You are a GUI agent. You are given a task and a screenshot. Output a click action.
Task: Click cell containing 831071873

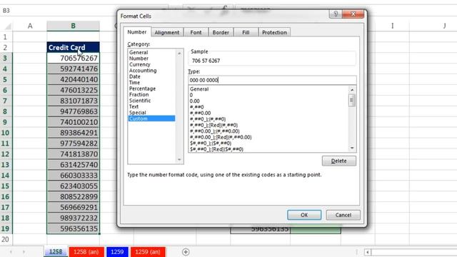pos(73,101)
